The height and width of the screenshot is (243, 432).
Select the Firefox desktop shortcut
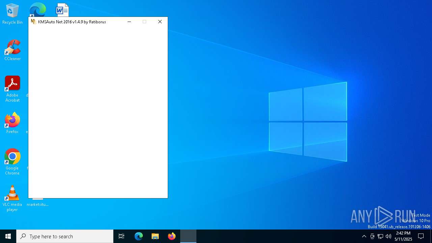[x=12, y=123]
